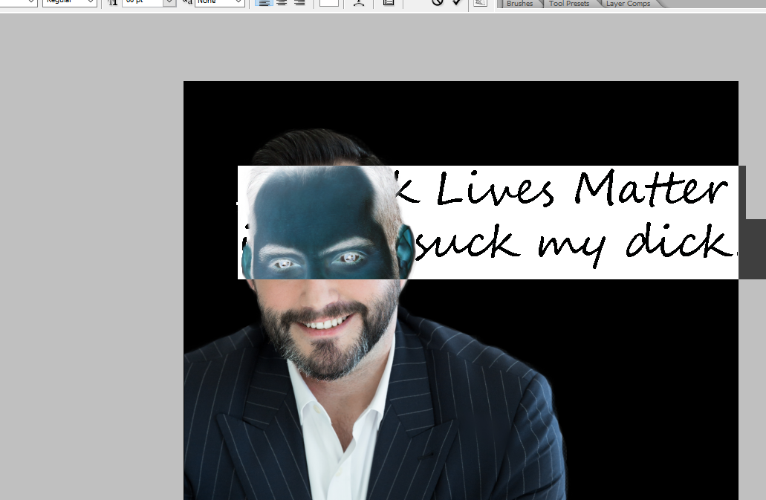Select center align text icon

pyautogui.click(x=282, y=2)
